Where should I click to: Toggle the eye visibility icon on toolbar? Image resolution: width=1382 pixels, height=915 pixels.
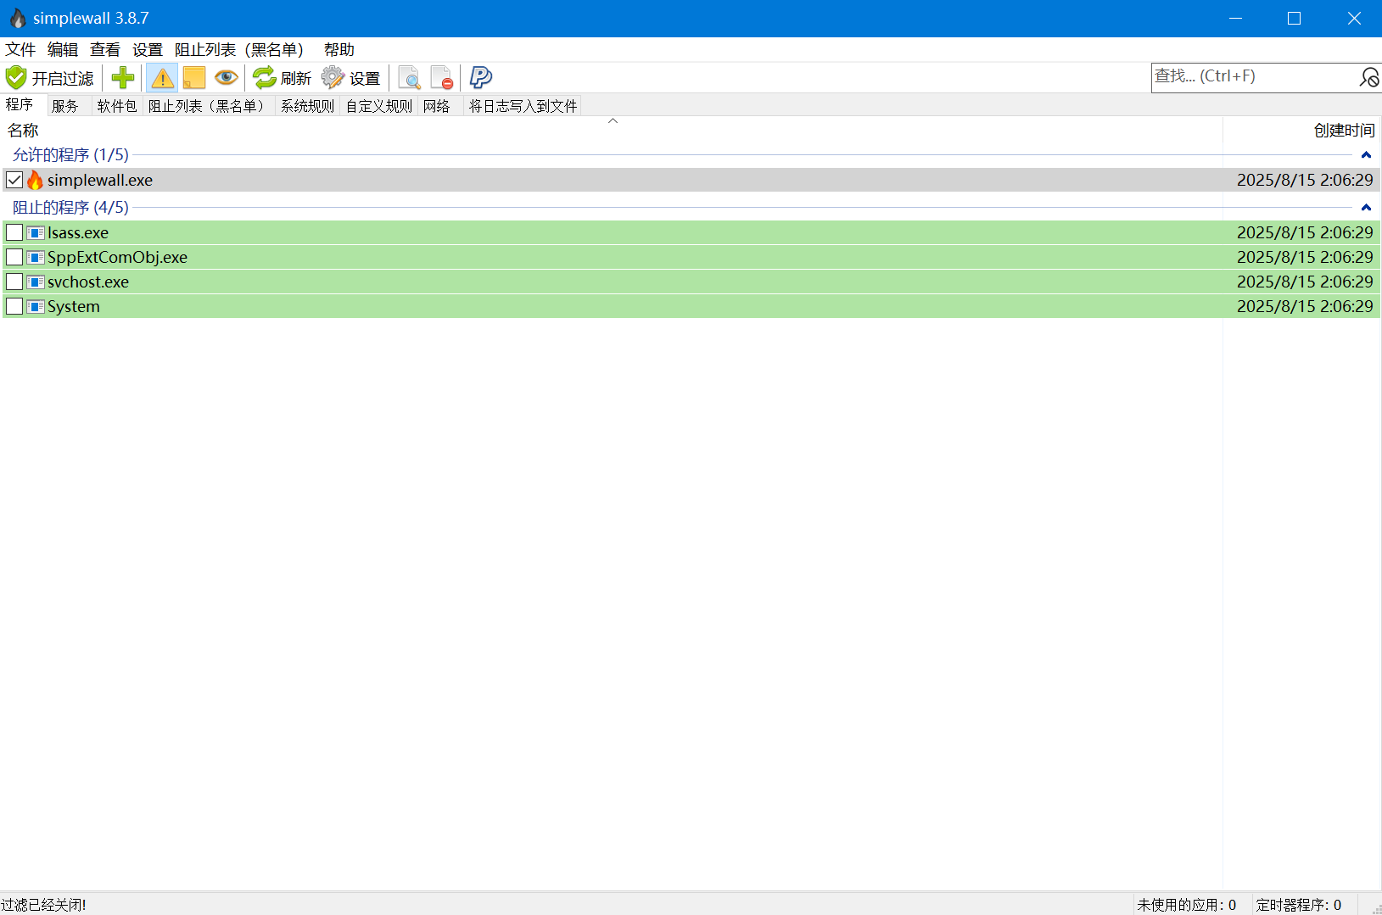coord(225,77)
